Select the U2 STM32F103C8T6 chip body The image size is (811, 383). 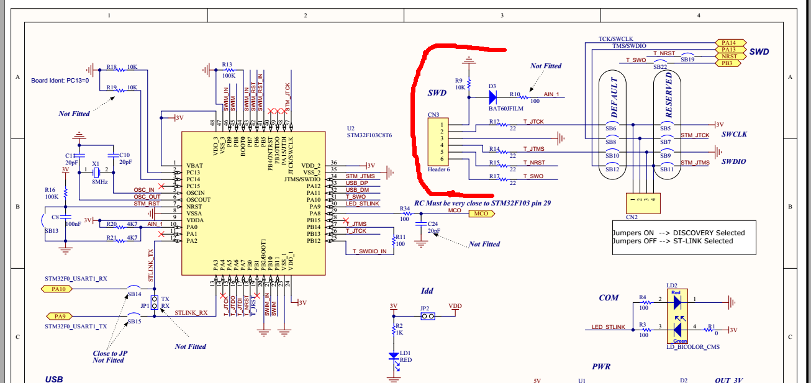point(254,202)
